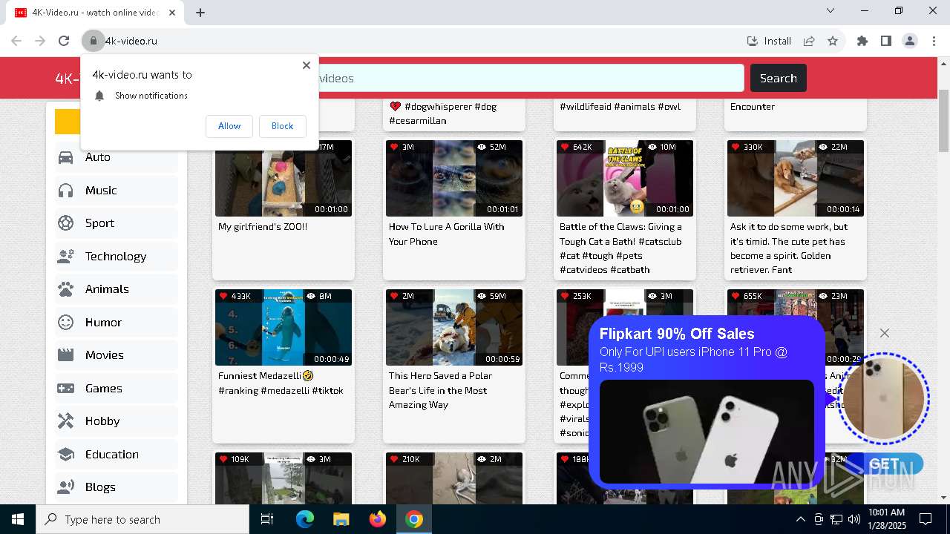This screenshot has height=534, width=950.
Task: Open Polar Bear rescue video thumbnail
Action: pos(454,327)
